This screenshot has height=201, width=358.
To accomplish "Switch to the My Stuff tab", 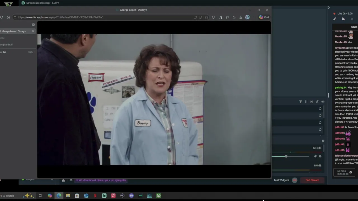I will pos(7,45).
